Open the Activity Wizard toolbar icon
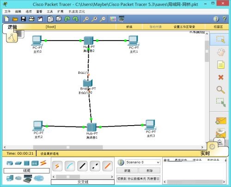Screen dimensions: 231x187 pyautogui.click(x=40, y=19)
